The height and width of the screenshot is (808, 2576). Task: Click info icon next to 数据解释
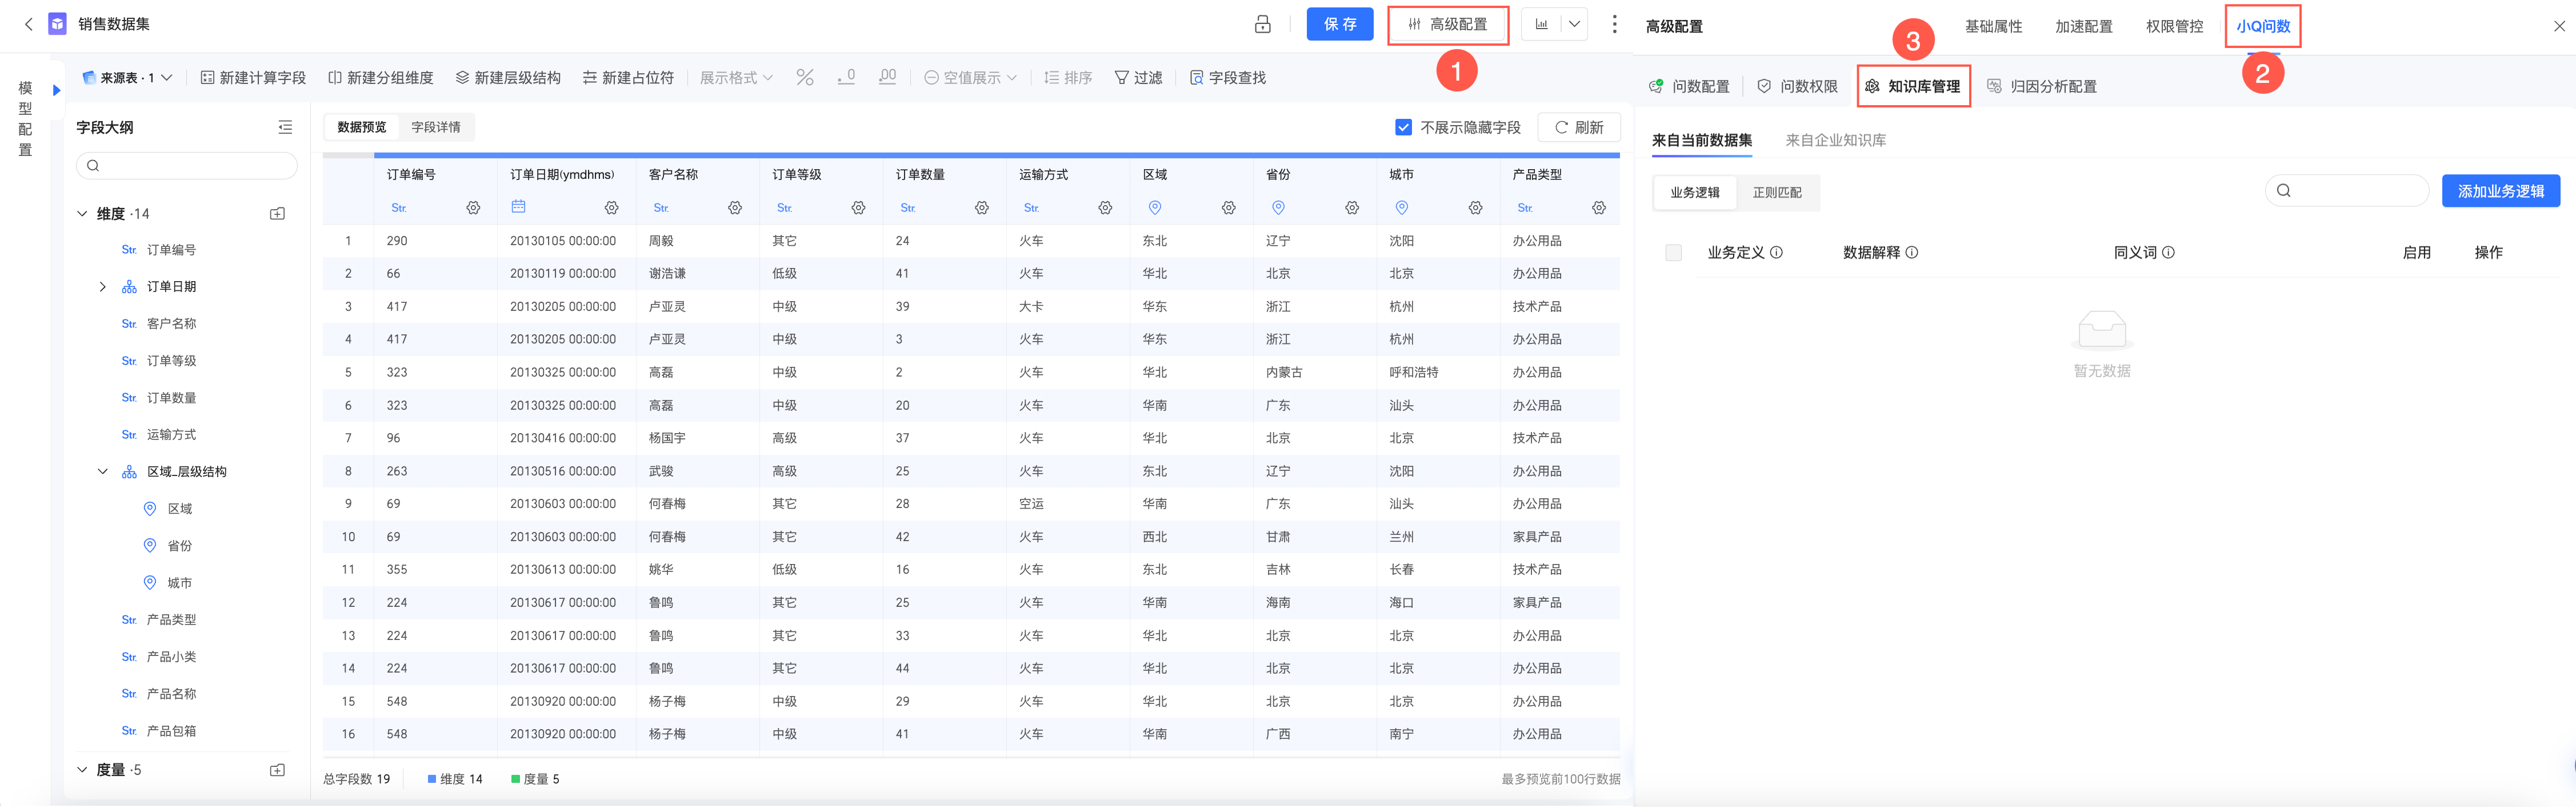click(1912, 253)
